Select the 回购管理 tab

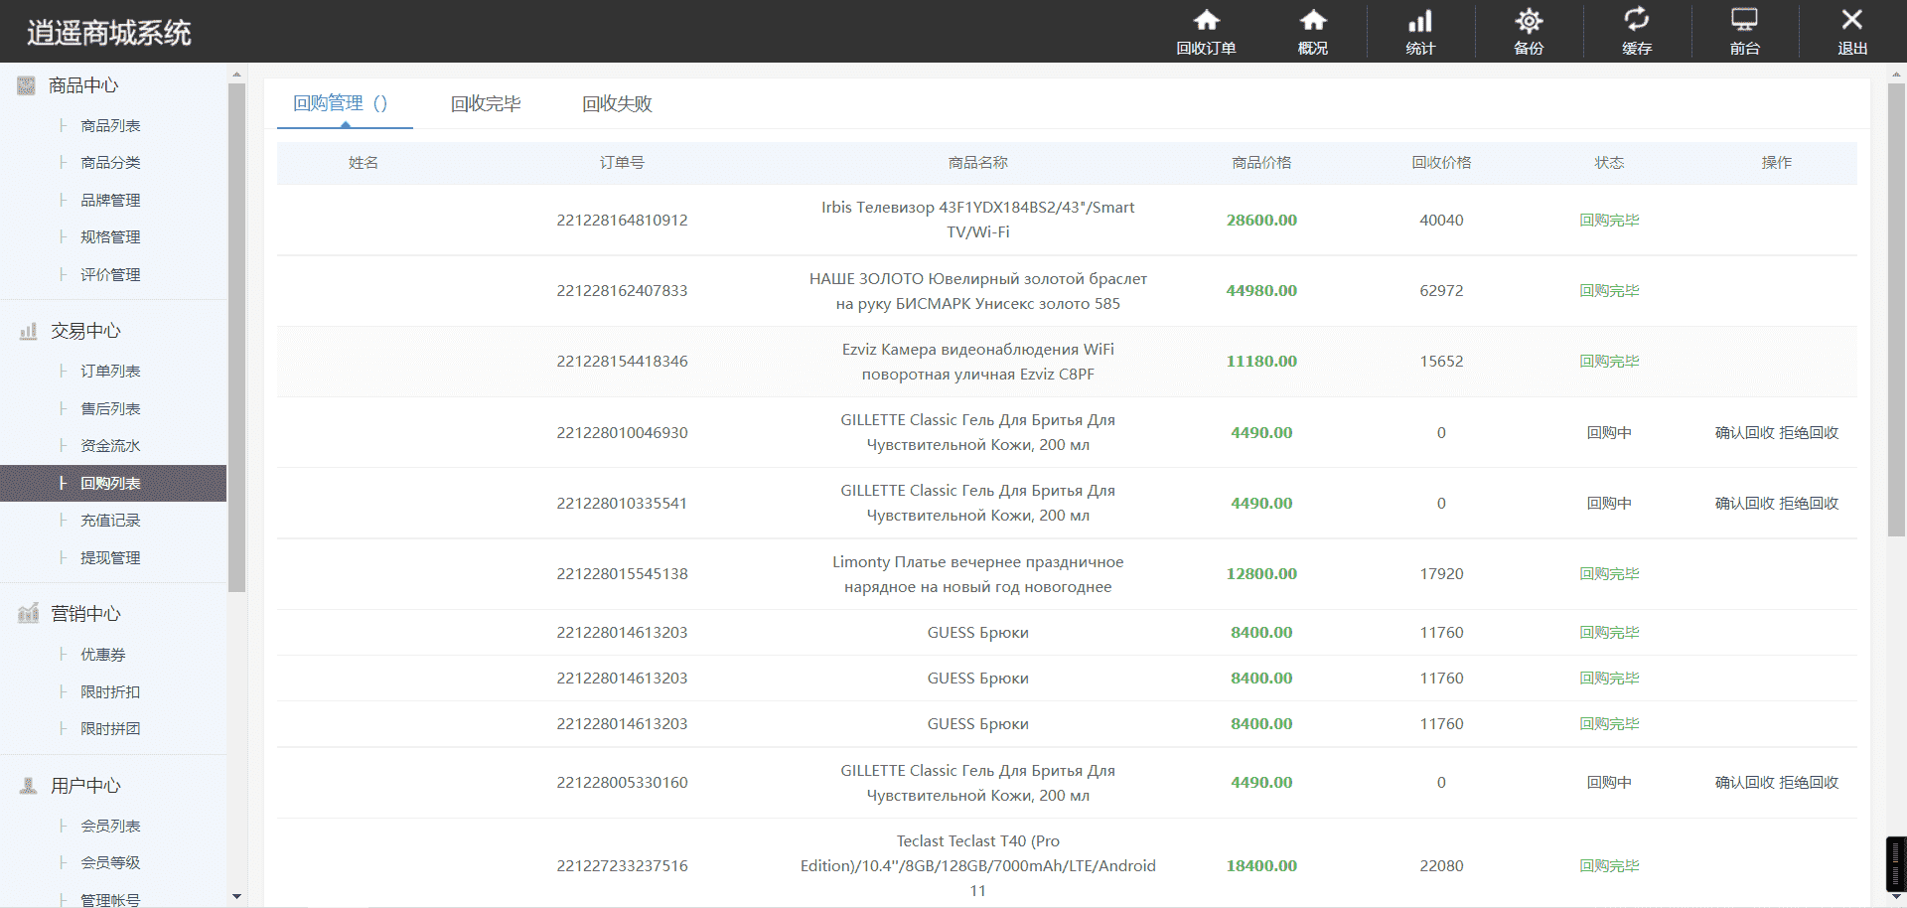(341, 103)
